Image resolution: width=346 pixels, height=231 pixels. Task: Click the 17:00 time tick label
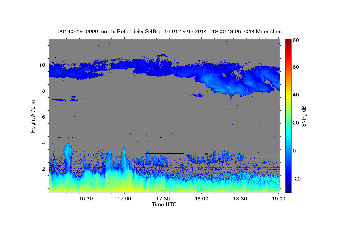coord(124,199)
